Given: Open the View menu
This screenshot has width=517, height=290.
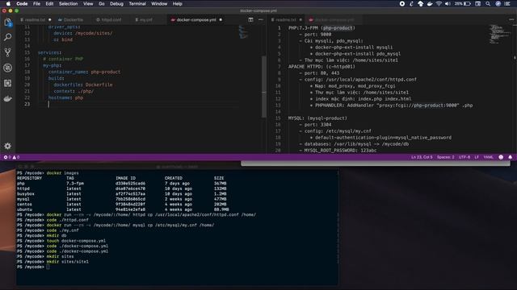Looking at the screenshot, I should pos(88,3).
